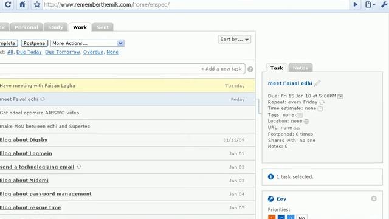This screenshot has width=389, height=219.
Task: Select 'meet Faisal edhi' task row
Action: (128, 99)
